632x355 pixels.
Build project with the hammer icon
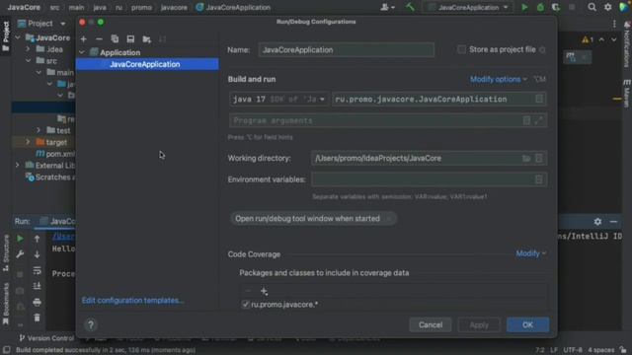(410, 7)
